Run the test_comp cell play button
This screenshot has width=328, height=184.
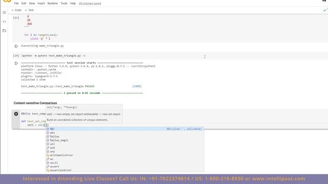coord(16,113)
